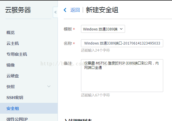Open 云主机 in sidebar
This screenshot has width=172, height=121.
pos(13,43)
